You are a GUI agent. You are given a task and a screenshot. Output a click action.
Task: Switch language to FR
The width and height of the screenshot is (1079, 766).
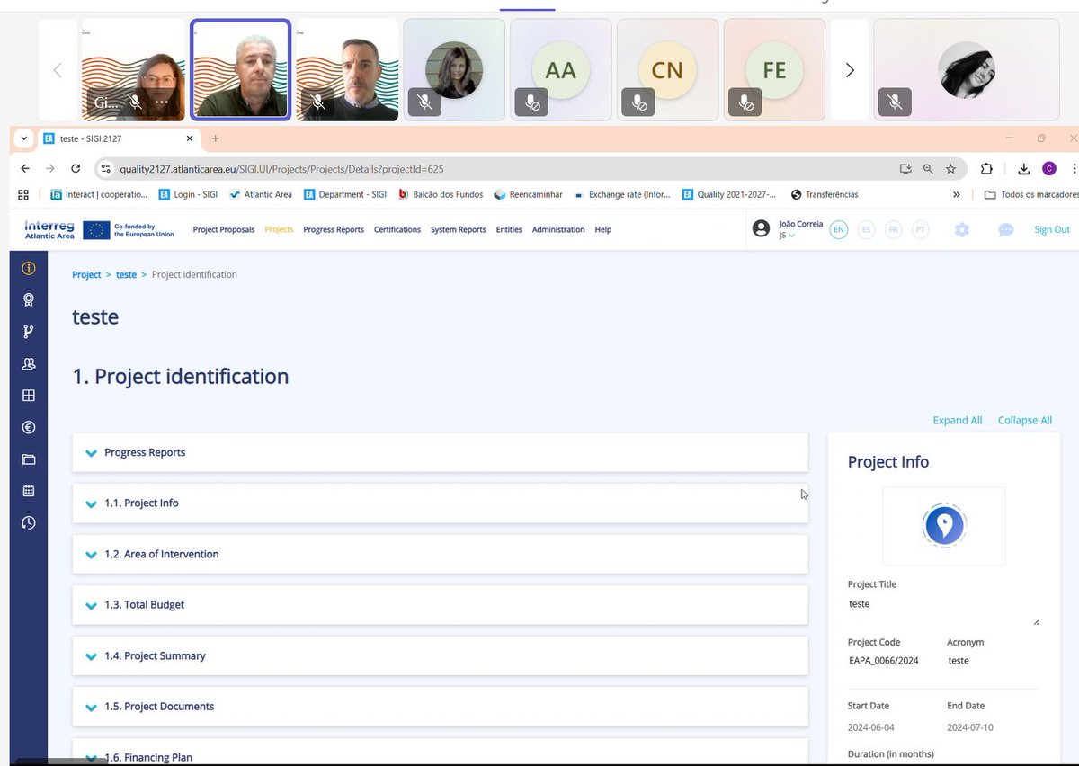893,229
